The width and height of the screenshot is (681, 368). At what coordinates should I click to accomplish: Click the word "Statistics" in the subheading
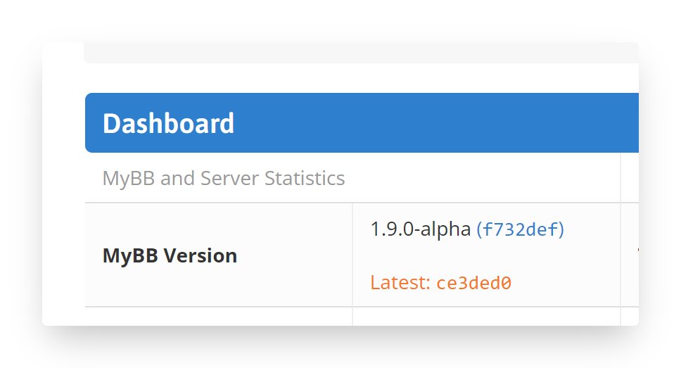pyautogui.click(x=305, y=178)
